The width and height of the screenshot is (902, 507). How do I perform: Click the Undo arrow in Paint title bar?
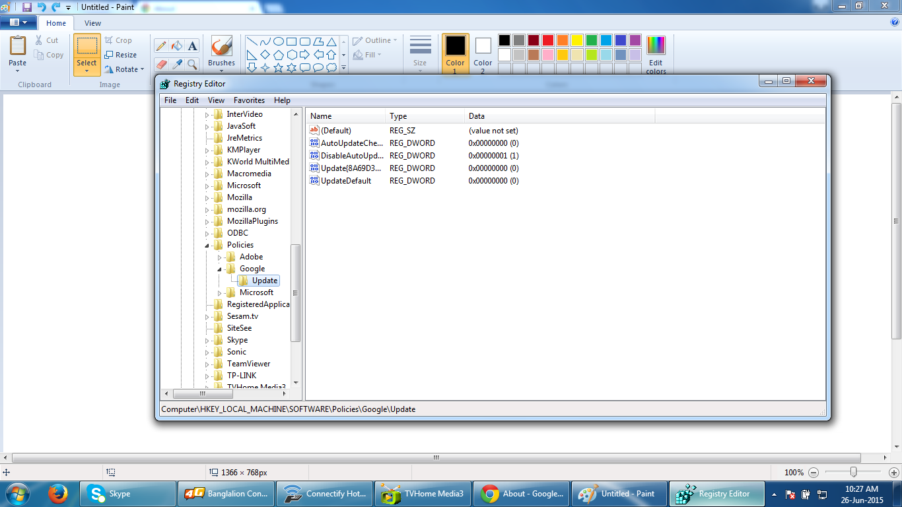[42, 7]
